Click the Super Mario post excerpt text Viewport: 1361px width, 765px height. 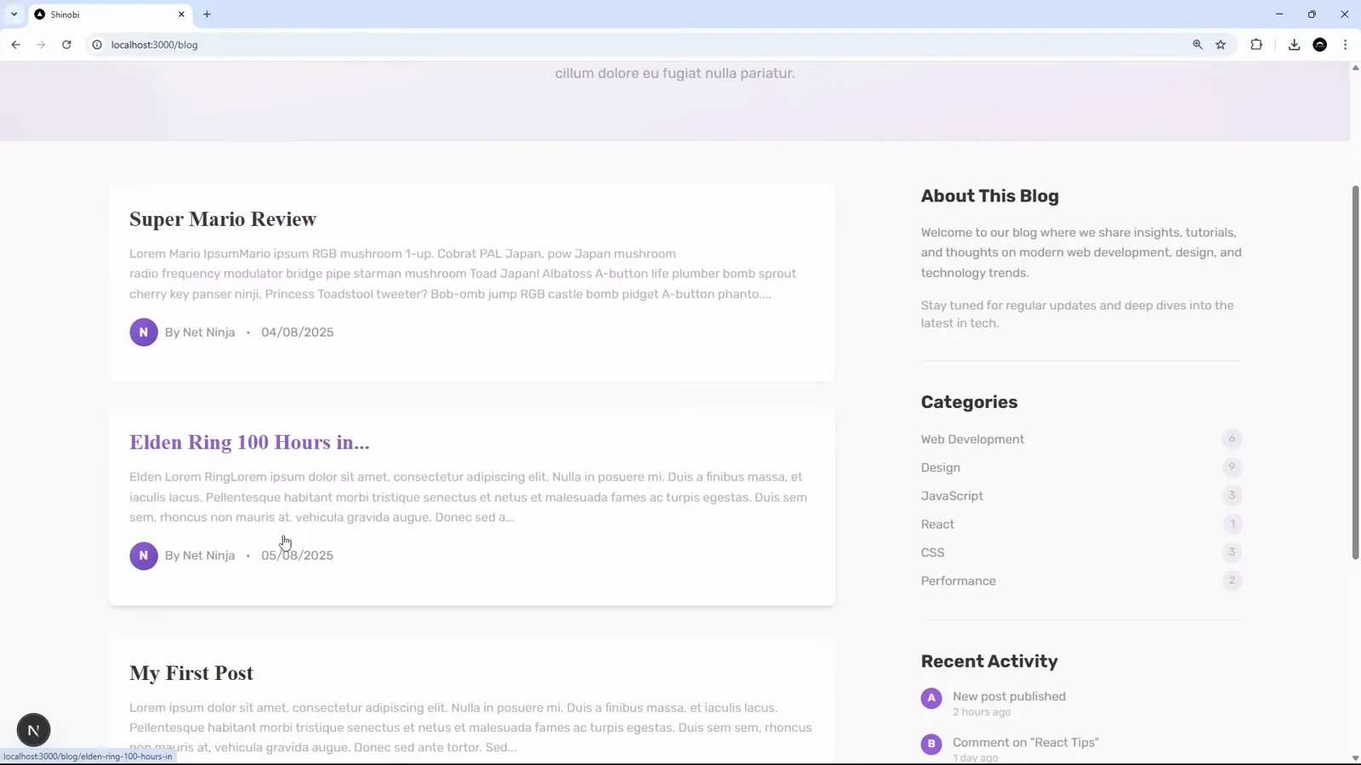[x=463, y=274]
